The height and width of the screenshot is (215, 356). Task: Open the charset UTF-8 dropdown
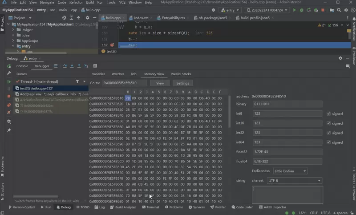(x=294, y=180)
